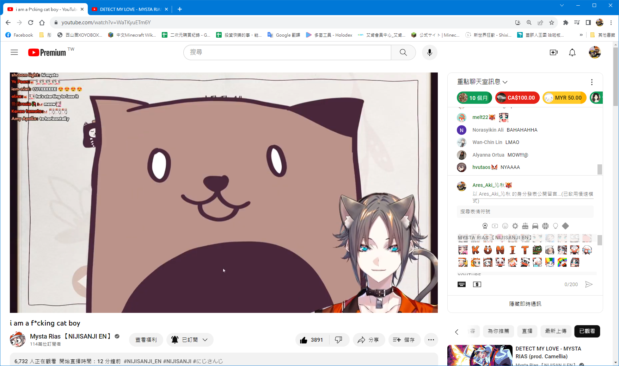Select the 直播 filter chip

tap(527, 331)
